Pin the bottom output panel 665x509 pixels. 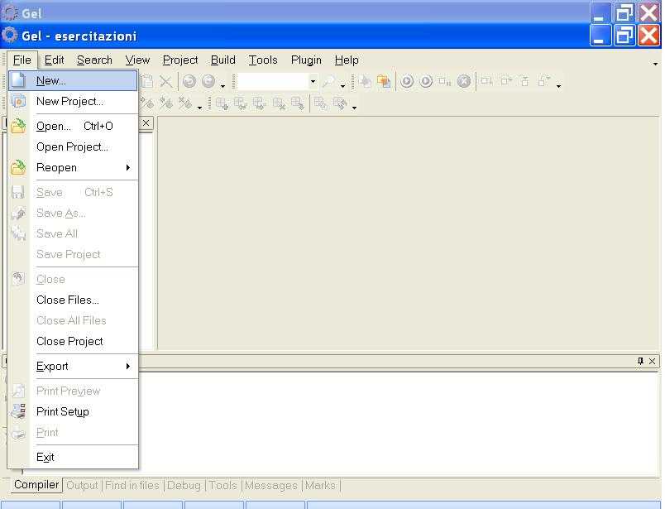640,361
